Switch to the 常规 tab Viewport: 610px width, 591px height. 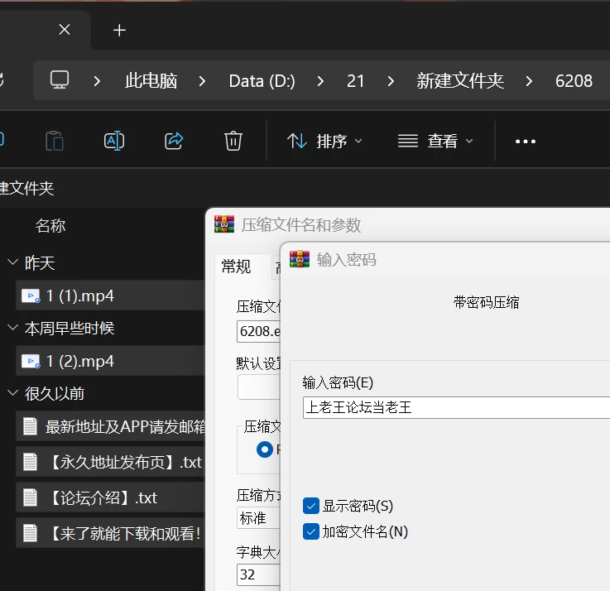tap(236, 267)
